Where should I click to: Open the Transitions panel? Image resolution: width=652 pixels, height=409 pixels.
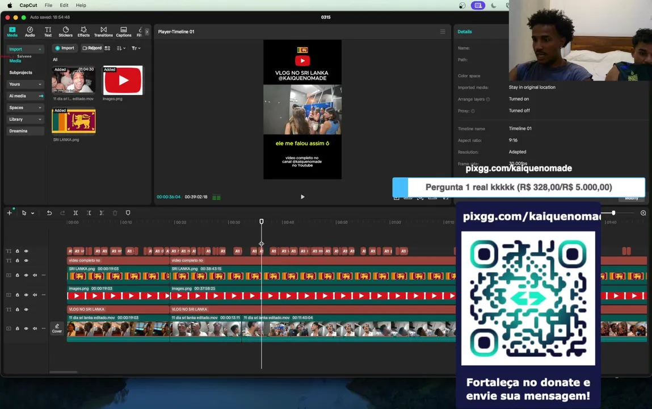(x=103, y=32)
